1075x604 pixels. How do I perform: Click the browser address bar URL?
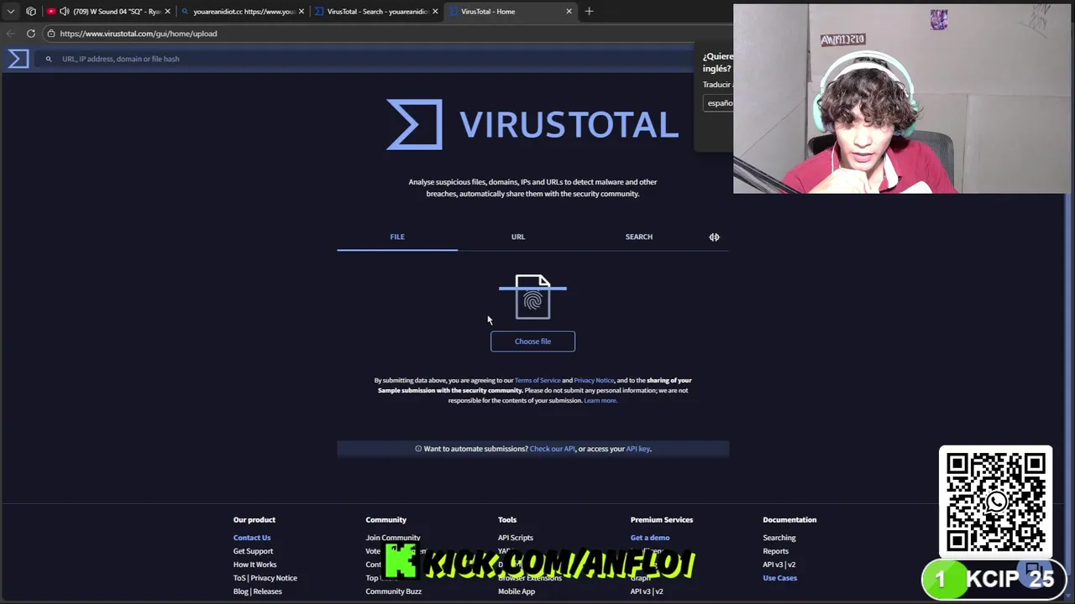[x=139, y=34]
